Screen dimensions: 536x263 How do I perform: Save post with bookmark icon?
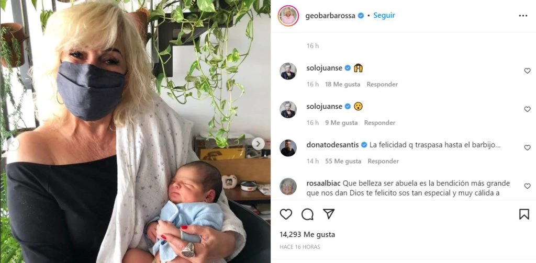coord(524,214)
